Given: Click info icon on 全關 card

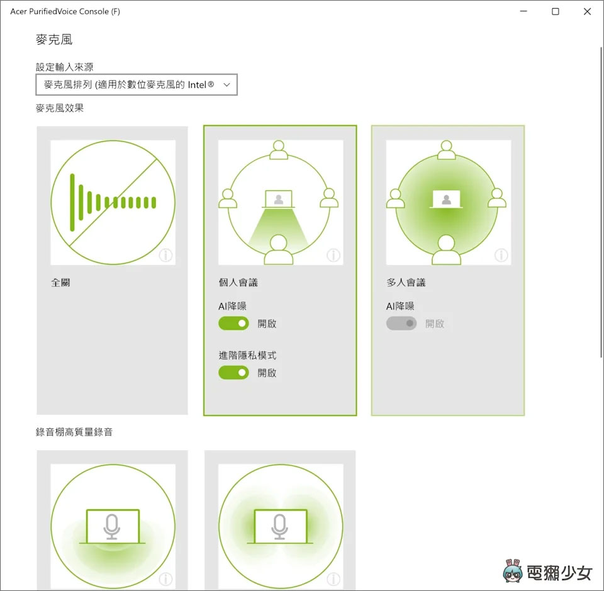Looking at the screenshot, I should (166, 255).
